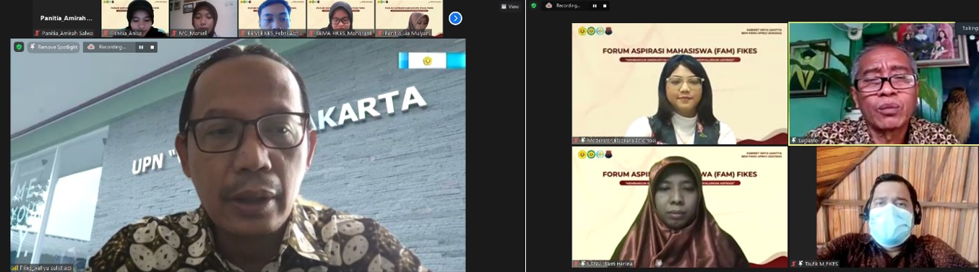Stop recording in the right Zoom window
979x272 pixels.
[605, 6]
